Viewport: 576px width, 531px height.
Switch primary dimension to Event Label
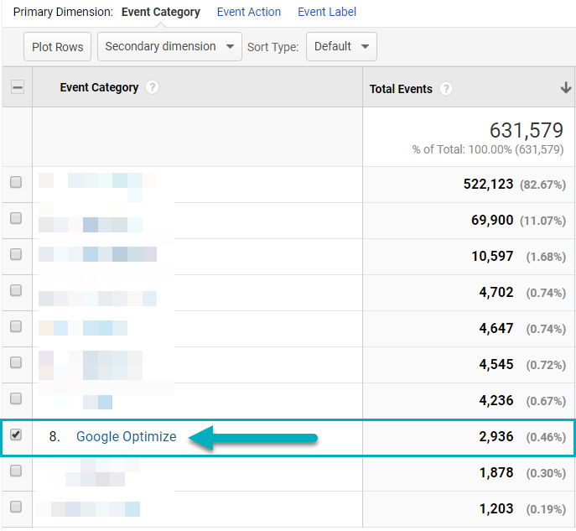(327, 12)
